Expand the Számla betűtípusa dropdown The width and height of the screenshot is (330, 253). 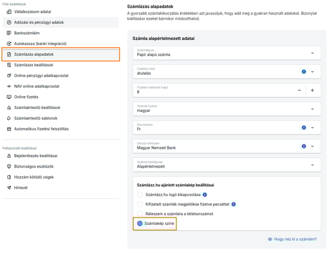pos(227,165)
